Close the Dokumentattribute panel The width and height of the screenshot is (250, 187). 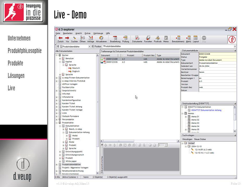click(235, 51)
